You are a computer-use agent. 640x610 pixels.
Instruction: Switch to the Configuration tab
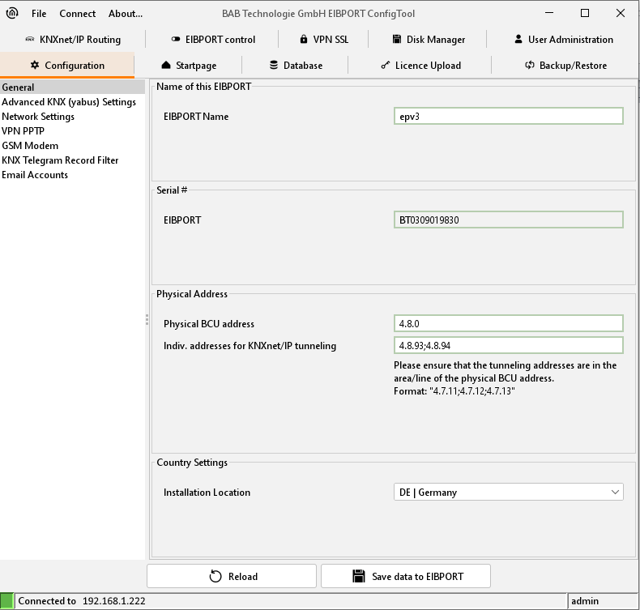67,66
